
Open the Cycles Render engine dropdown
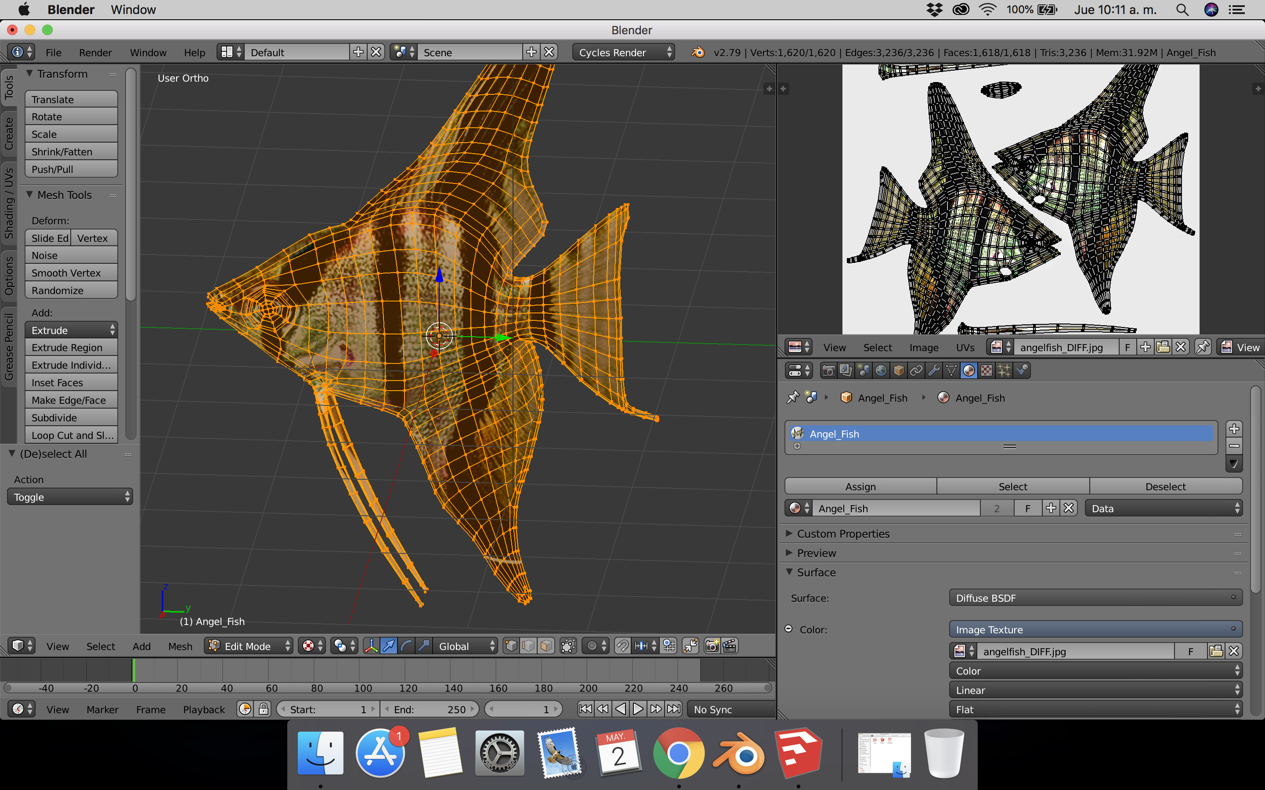tap(623, 52)
